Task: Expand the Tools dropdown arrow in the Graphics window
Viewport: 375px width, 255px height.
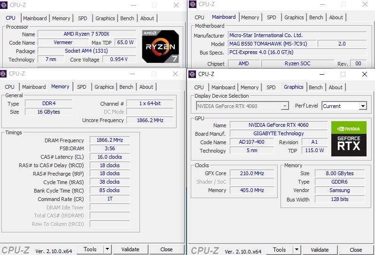Action: (297, 250)
